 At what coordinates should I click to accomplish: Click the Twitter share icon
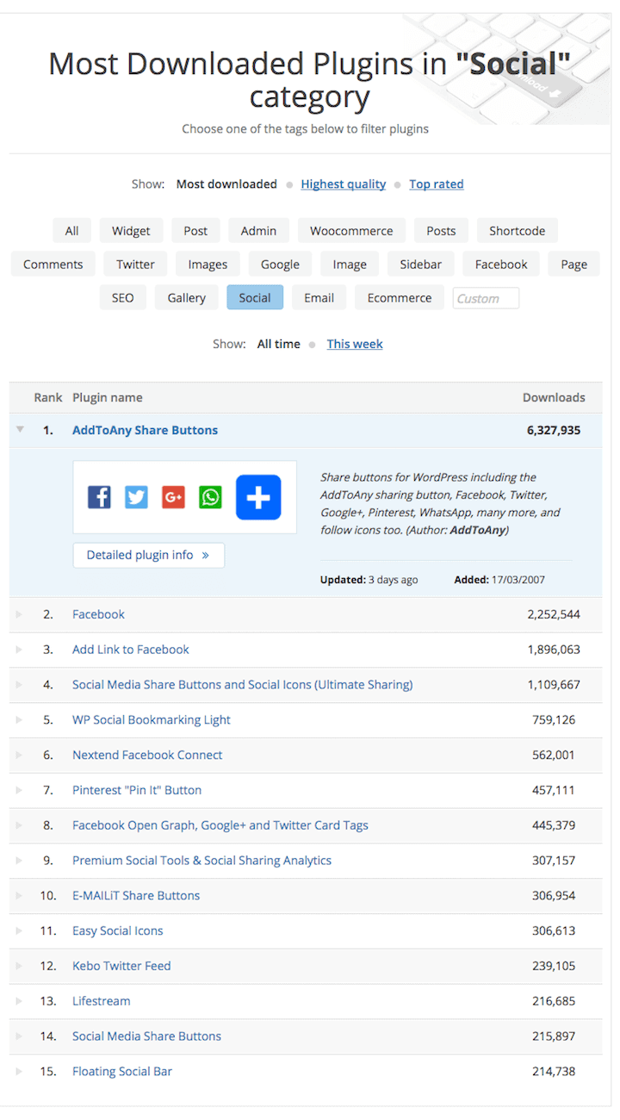coord(136,497)
